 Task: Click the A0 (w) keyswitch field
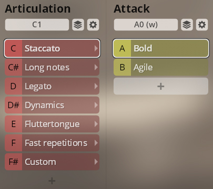click(x=146, y=25)
